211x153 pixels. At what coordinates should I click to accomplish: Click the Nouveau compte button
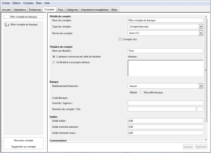[x=24, y=140]
